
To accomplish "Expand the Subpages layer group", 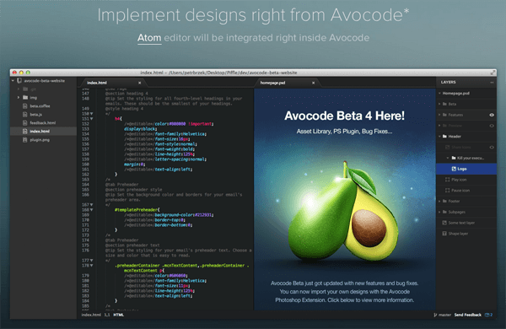I will 439,212.
